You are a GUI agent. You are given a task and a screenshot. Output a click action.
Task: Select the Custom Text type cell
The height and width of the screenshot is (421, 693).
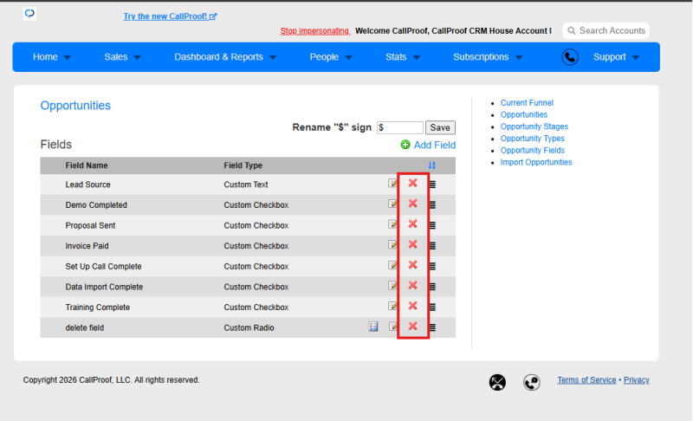point(246,185)
